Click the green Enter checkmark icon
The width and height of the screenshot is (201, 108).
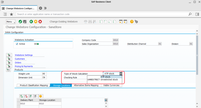[x=20, y=22]
